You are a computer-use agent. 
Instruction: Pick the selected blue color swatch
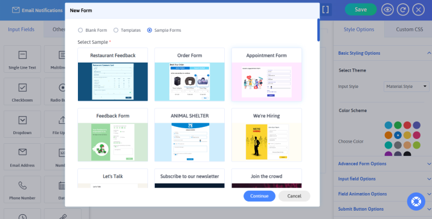398,135
